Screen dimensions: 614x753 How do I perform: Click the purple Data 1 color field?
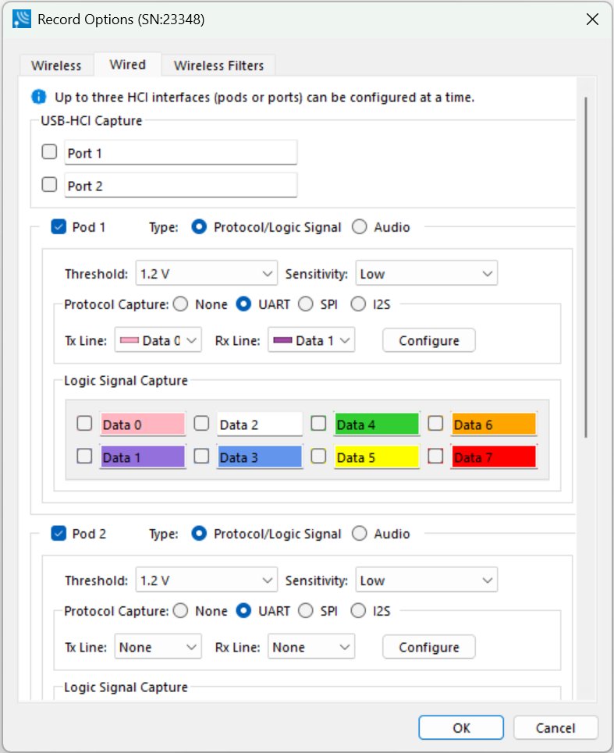143,456
